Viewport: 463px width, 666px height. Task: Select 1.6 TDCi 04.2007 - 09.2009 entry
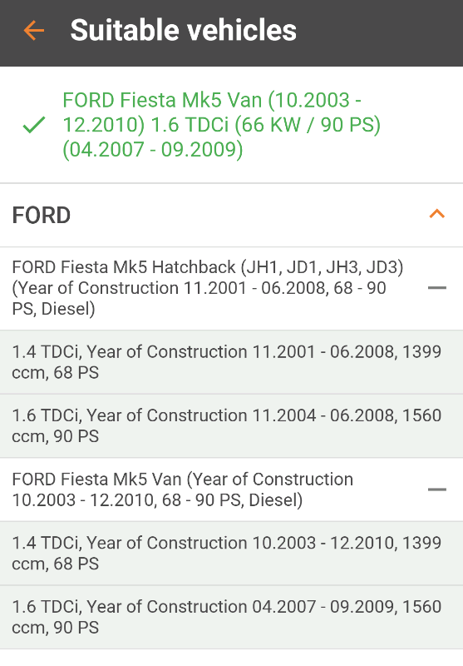click(x=231, y=617)
